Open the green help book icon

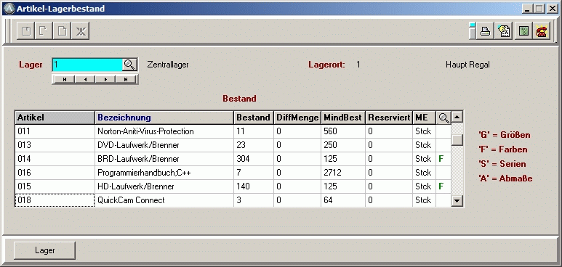[523, 31]
